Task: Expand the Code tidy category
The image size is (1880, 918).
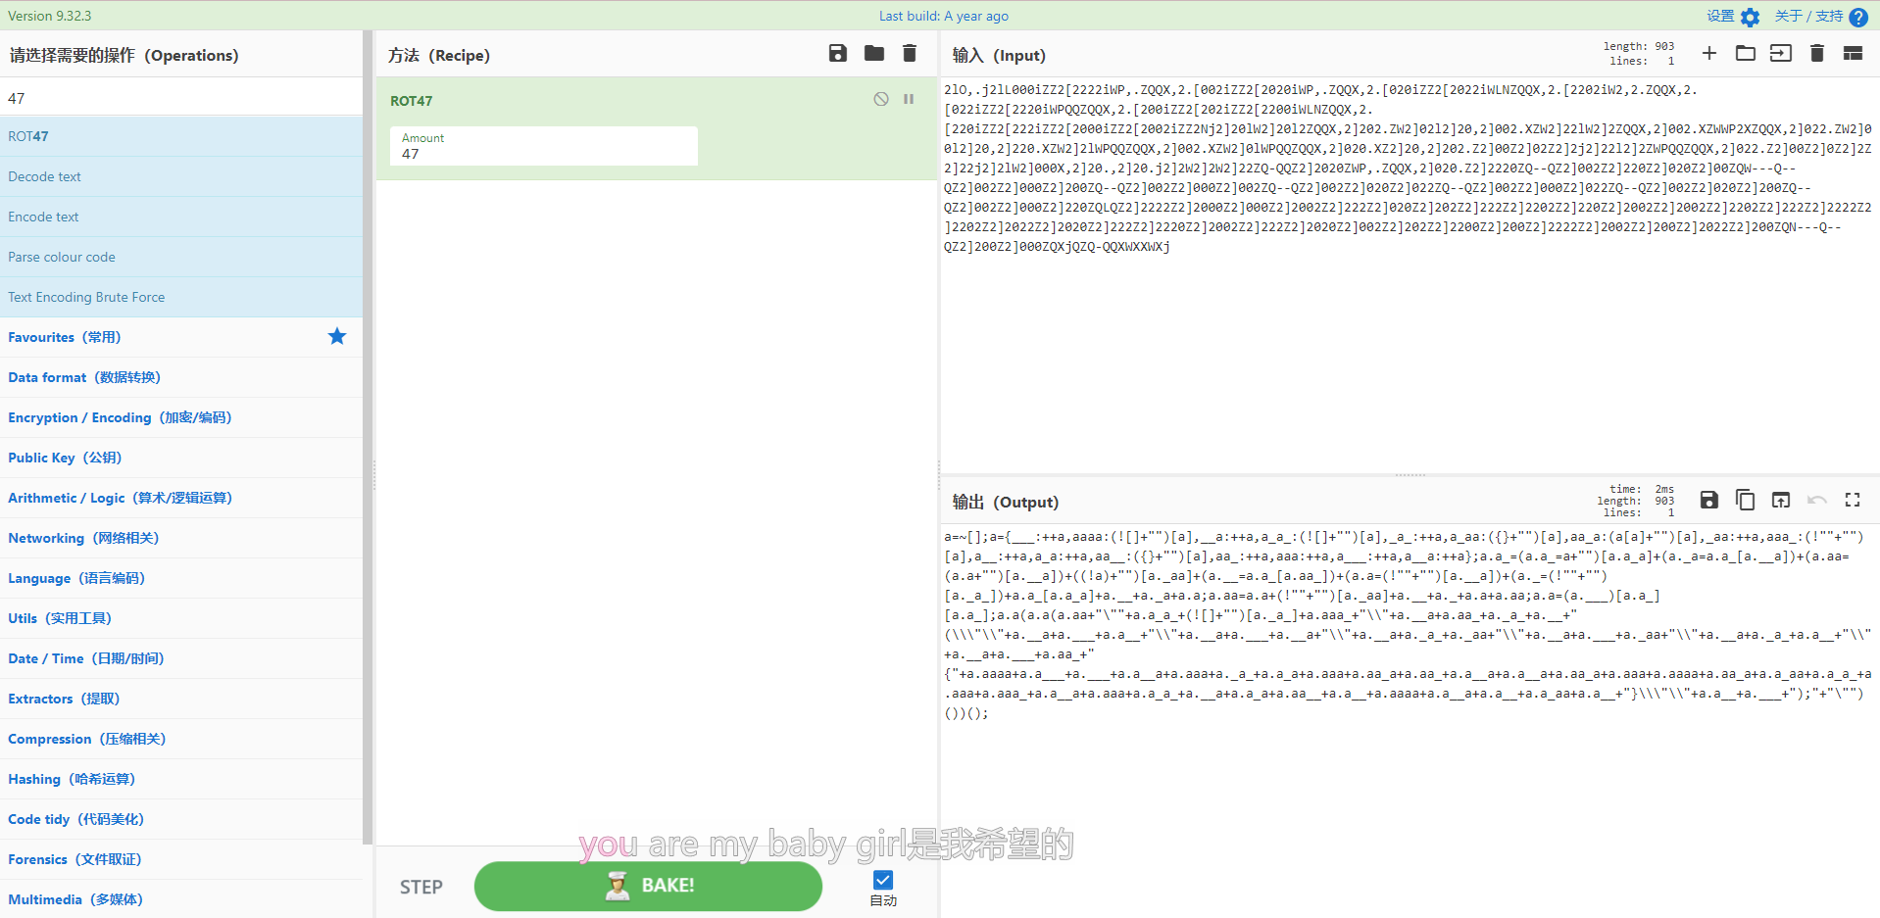Action: [x=181, y=819]
